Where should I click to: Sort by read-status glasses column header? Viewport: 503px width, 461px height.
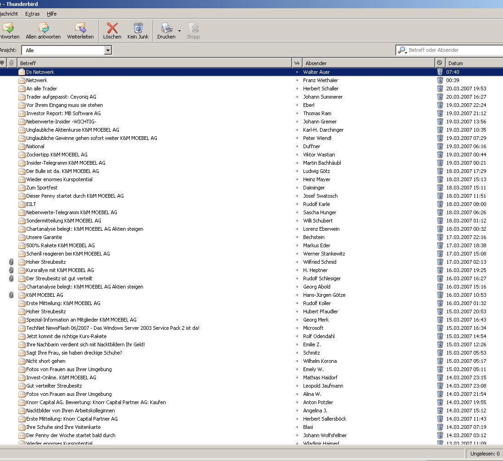coord(297,63)
